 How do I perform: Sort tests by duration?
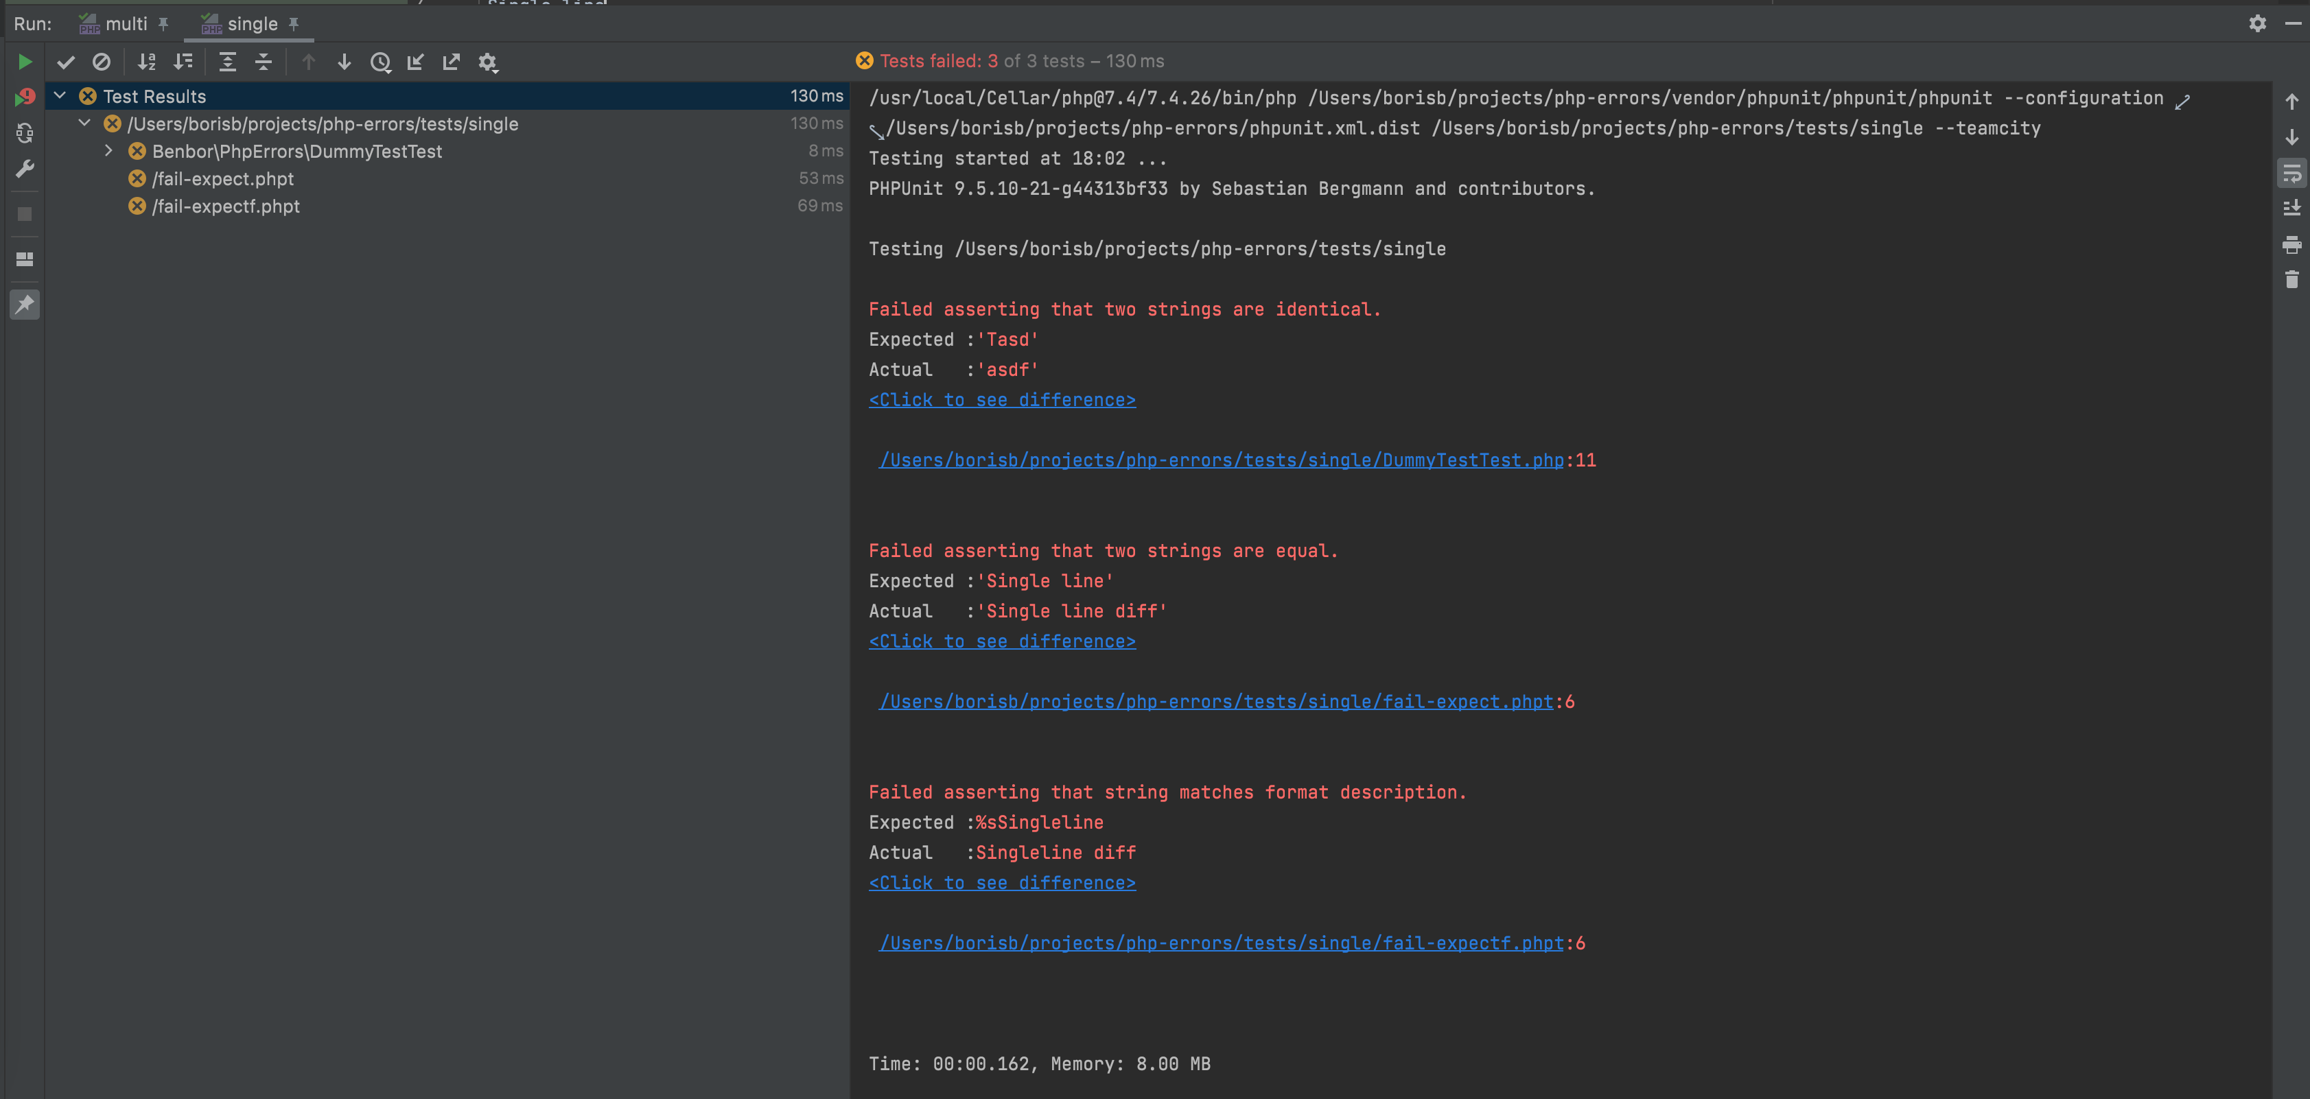pyautogui.click(x=183, y=62)
